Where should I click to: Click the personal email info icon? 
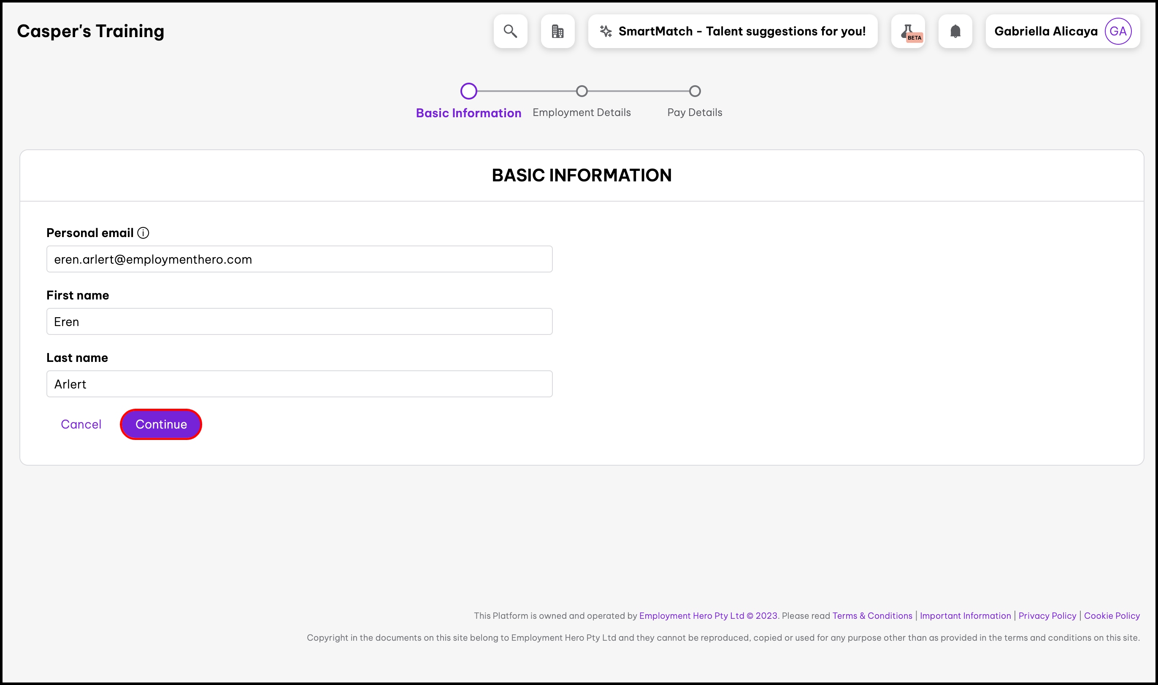pos(143,233)
